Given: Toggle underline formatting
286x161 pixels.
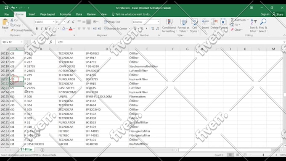Looking at the screenshot, I should pos(46,29).
